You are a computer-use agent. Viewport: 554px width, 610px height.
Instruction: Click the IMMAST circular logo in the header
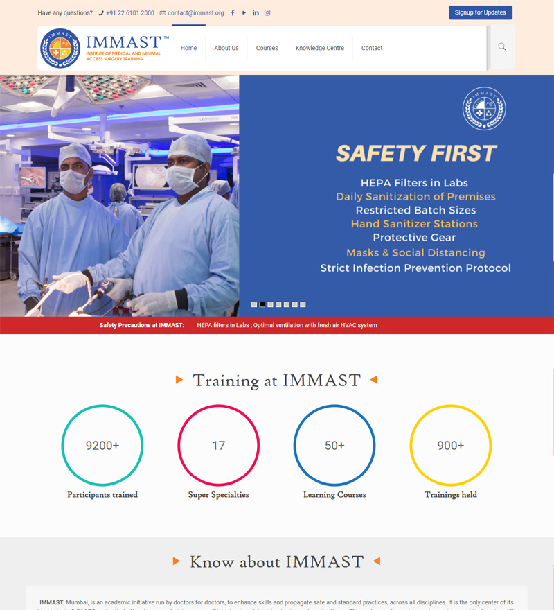(60, 49)
